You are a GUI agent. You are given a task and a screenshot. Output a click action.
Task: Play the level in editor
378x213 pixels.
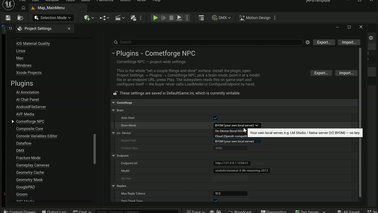coord(155,18)
